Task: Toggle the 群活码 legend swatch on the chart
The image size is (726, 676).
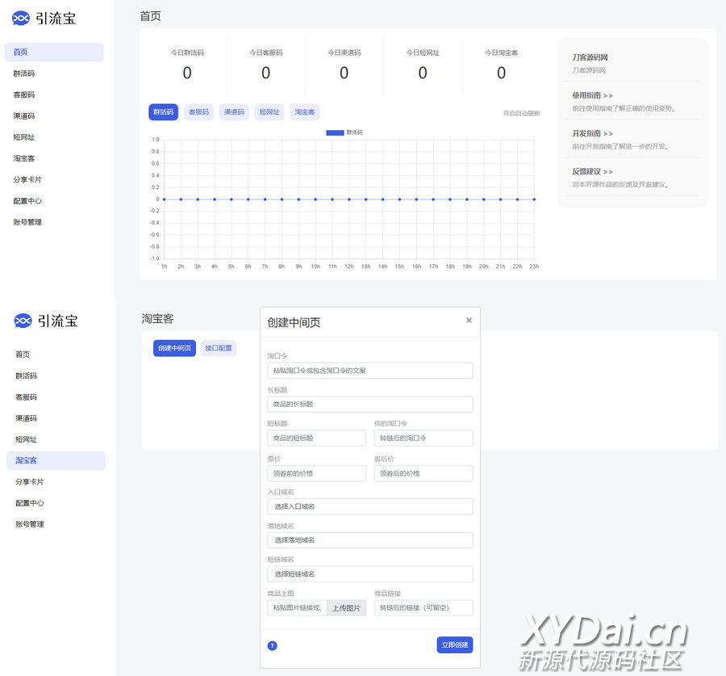Action: point(335,132)
